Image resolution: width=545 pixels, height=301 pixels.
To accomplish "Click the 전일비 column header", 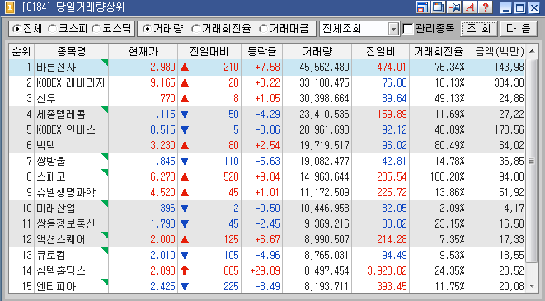I will tap(381, 51).
